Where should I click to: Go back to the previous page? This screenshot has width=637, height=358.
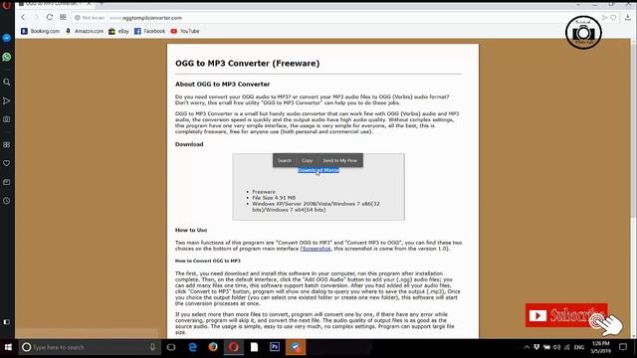pos(23,18)
